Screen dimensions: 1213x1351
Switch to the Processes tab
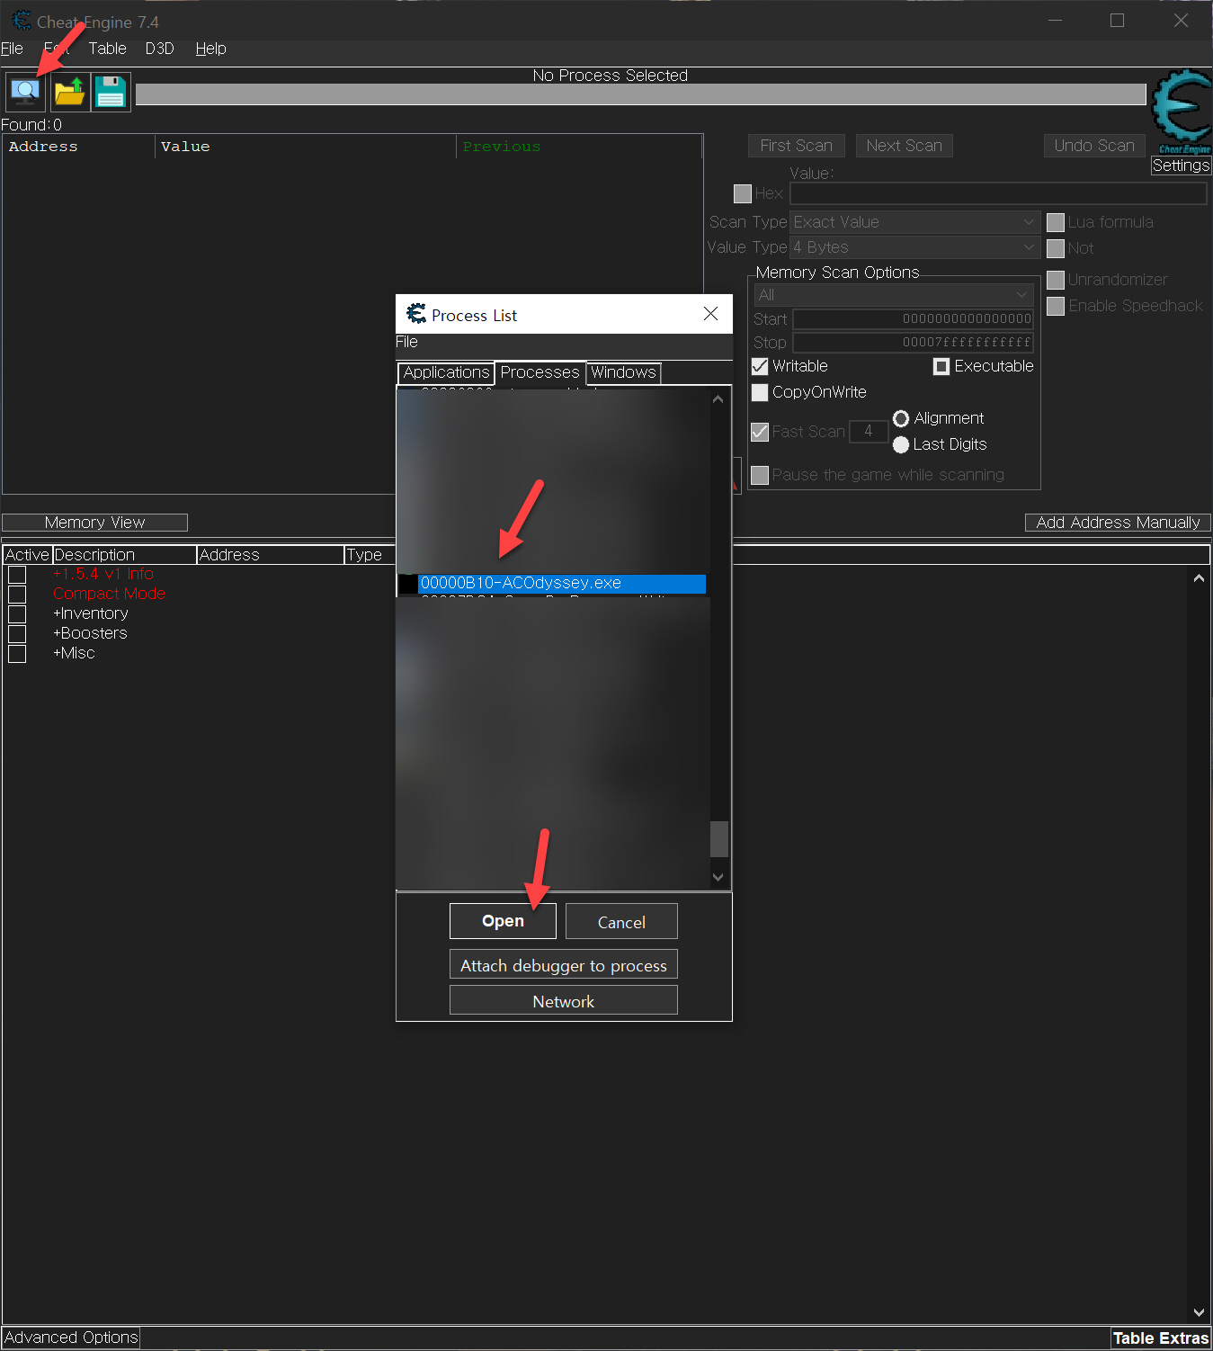540,372
